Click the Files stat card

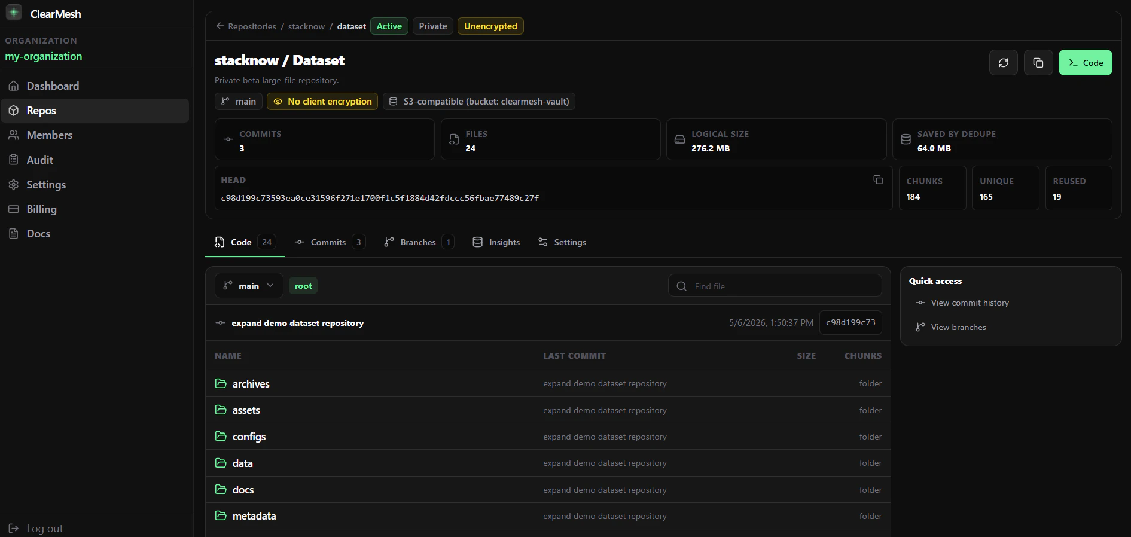(551, 139)
